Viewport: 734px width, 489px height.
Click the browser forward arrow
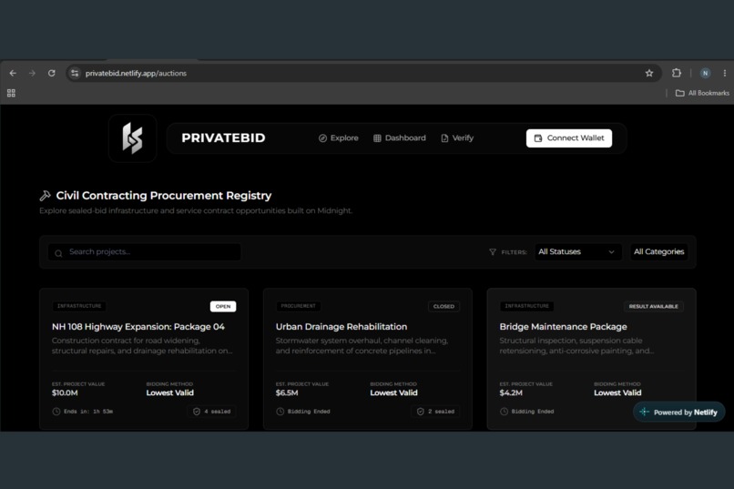click(x=32, y=73)
